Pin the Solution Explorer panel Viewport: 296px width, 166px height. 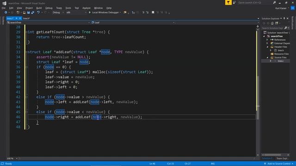click(x=284, y=18)
